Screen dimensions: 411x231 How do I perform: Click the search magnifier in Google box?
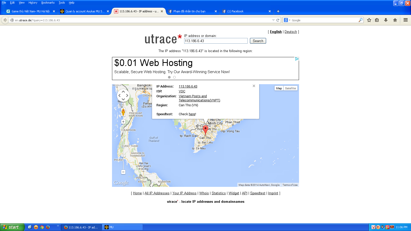pyautogui.click(x=361, y=20)
